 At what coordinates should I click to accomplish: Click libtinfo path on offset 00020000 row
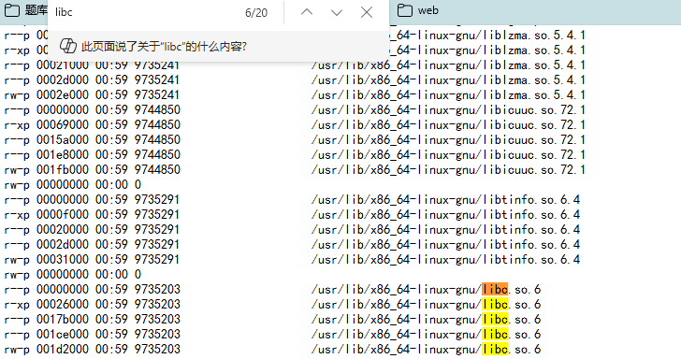[445, 229]
